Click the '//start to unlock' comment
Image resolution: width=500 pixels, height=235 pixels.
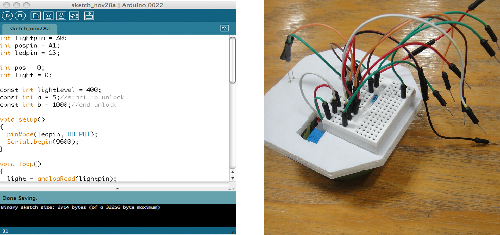[x=92, y=97]
